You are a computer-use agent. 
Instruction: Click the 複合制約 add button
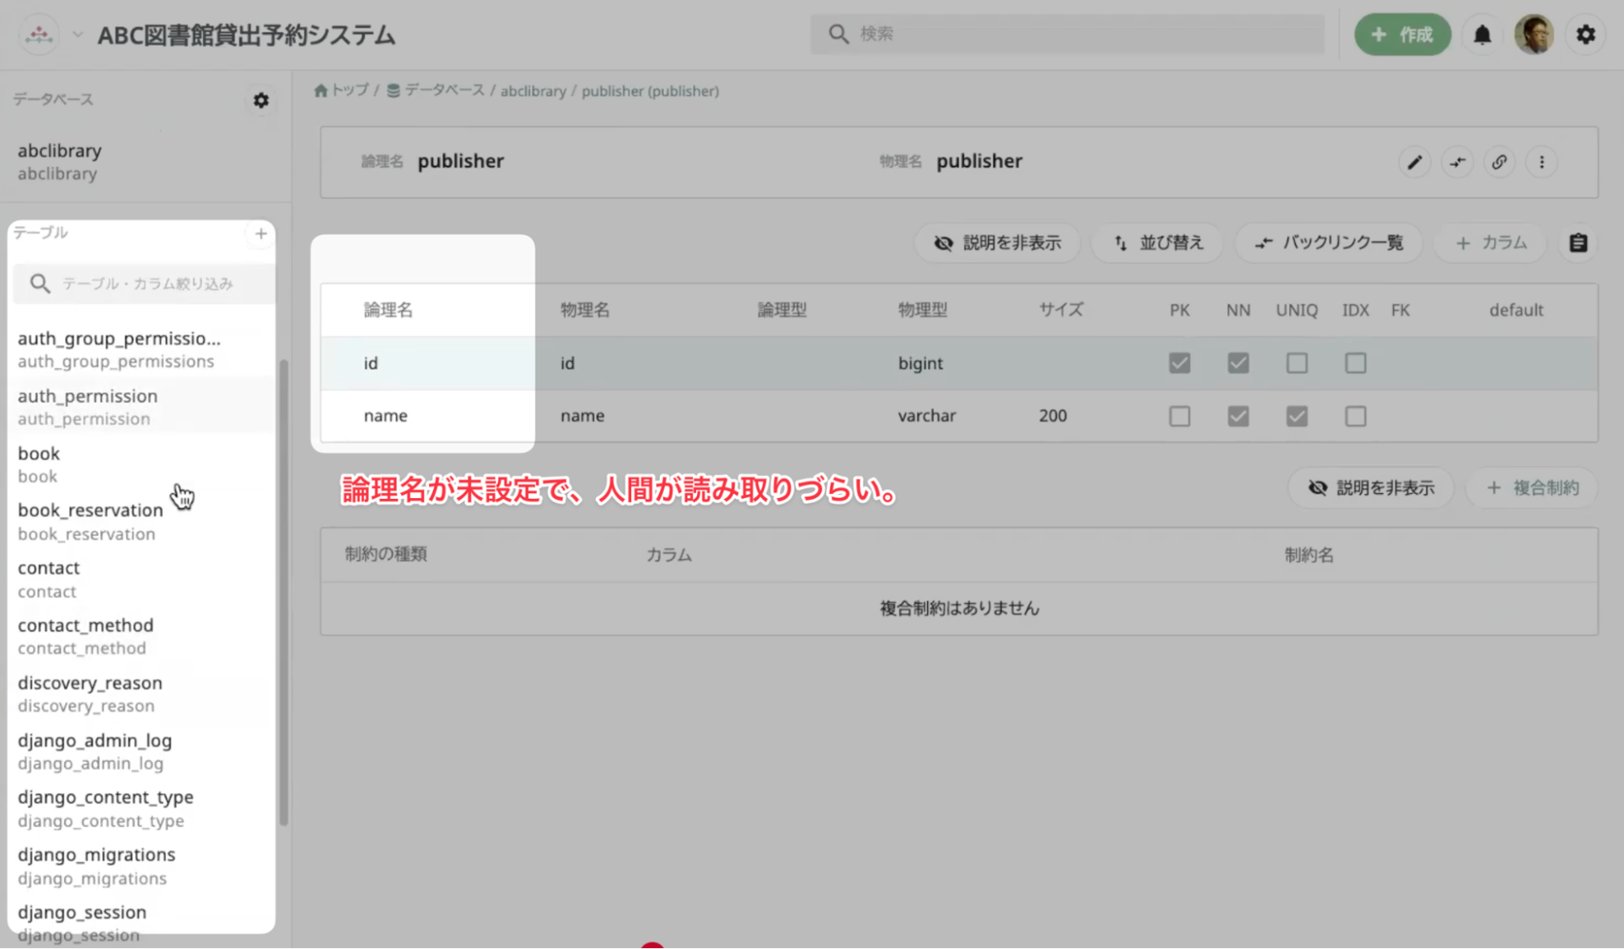coord(1530,488)
